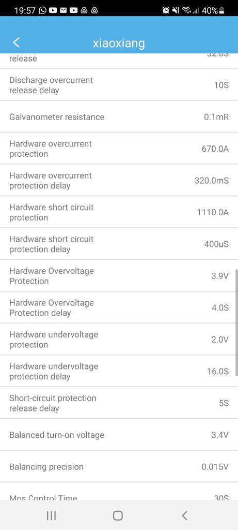Image resolution: width=238 pixels, height=530 pixels.
Task: Tap the battery icon in status bar
Action: (221, 10)
